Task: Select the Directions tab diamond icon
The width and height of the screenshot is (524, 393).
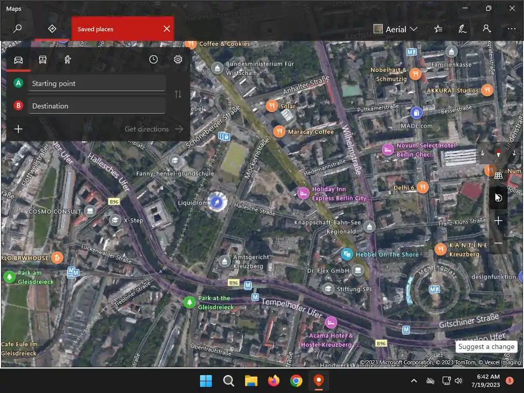Action: point(52,29)
